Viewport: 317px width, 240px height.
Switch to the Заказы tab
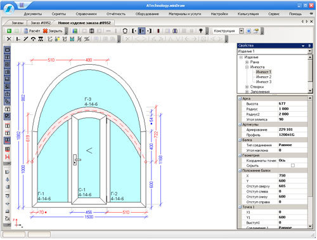coord(17,23)
